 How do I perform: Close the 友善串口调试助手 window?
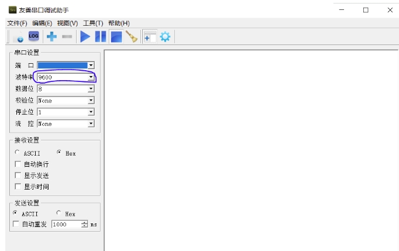click(390, 10)
